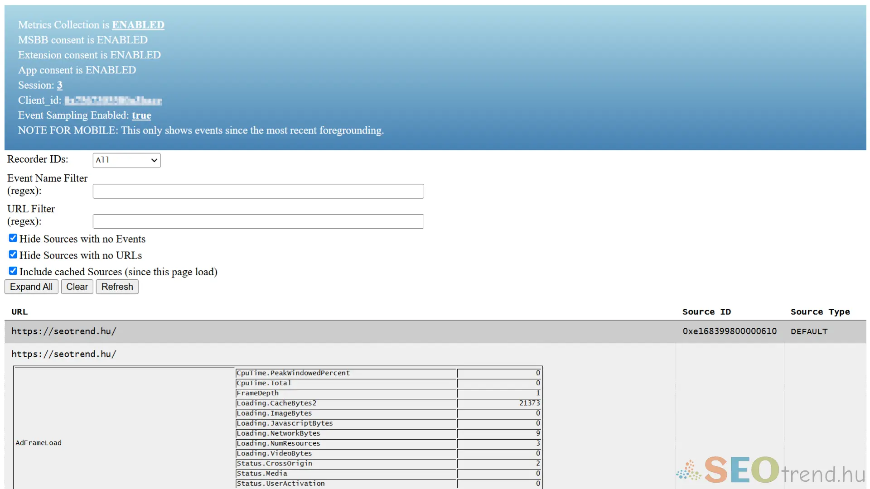Select the Status.CrossOrigin metric
The width and height of the screenshot is (870, 489).
274,463
